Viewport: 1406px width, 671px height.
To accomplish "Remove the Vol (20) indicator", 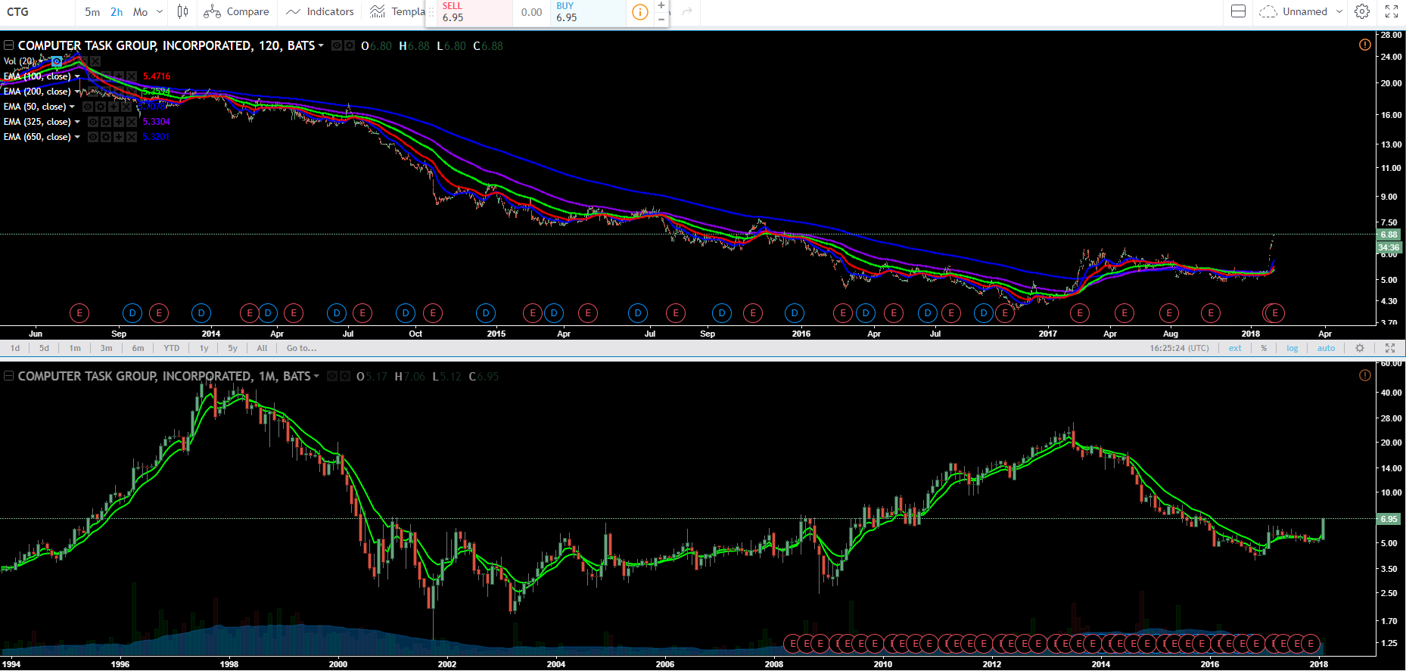I will tap(95, 61).
